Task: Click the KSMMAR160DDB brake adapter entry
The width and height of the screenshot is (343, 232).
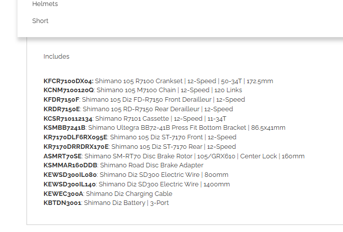Action: [x=123, y=165]
